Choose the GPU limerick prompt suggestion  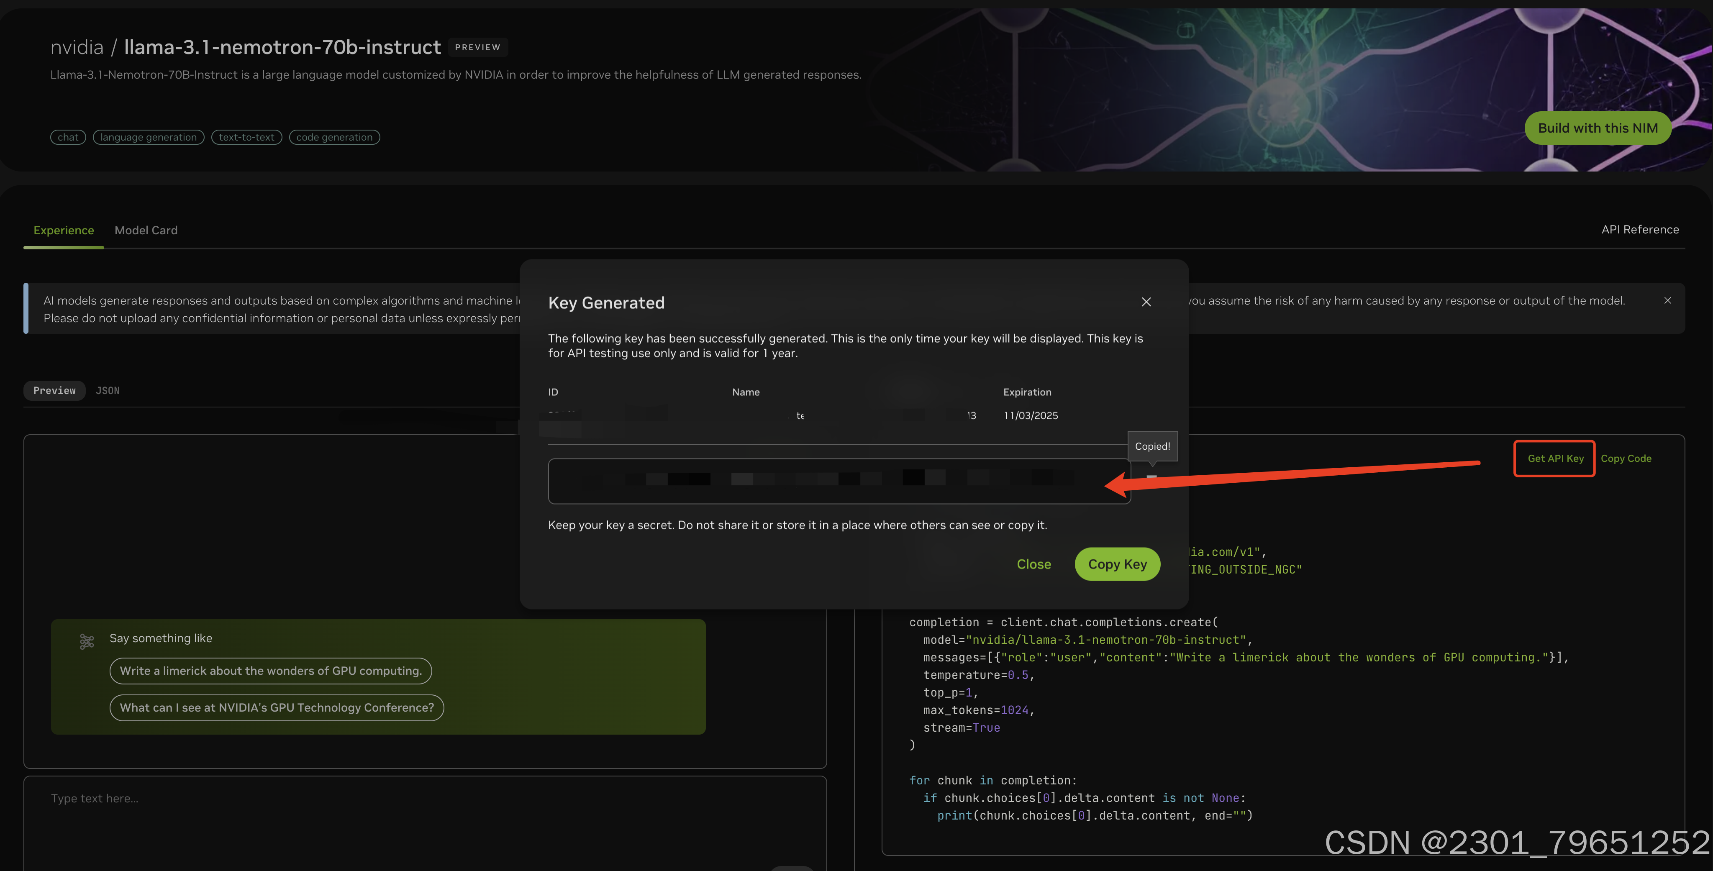tap(271, 670)
